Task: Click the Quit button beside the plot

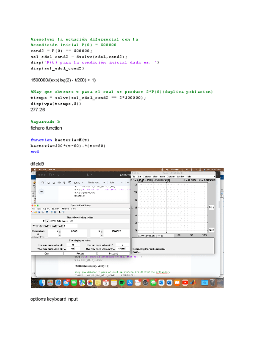Action: (x=211, y=229)
